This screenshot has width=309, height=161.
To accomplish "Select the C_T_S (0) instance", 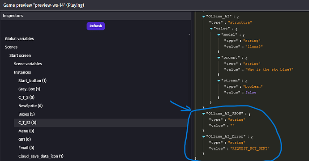I will coord(26,97).
